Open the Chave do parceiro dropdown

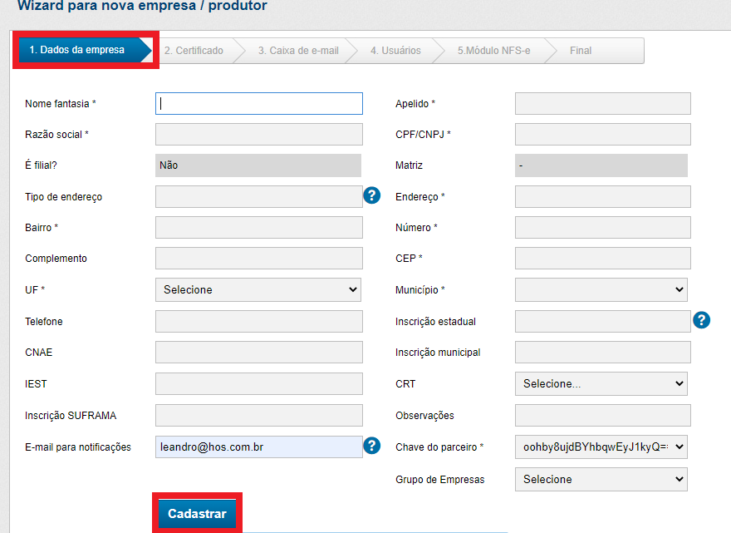(x=601, y=447)
